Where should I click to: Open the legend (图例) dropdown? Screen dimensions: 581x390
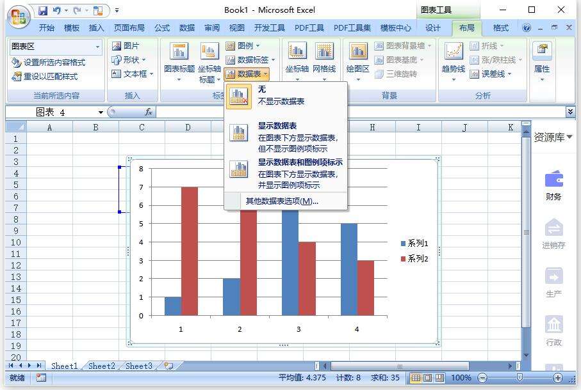[x=243, y=45]
